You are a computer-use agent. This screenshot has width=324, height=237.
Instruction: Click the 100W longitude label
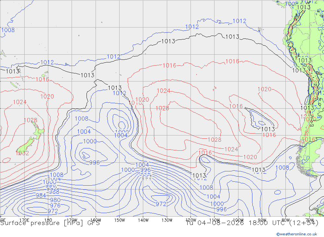238,220
